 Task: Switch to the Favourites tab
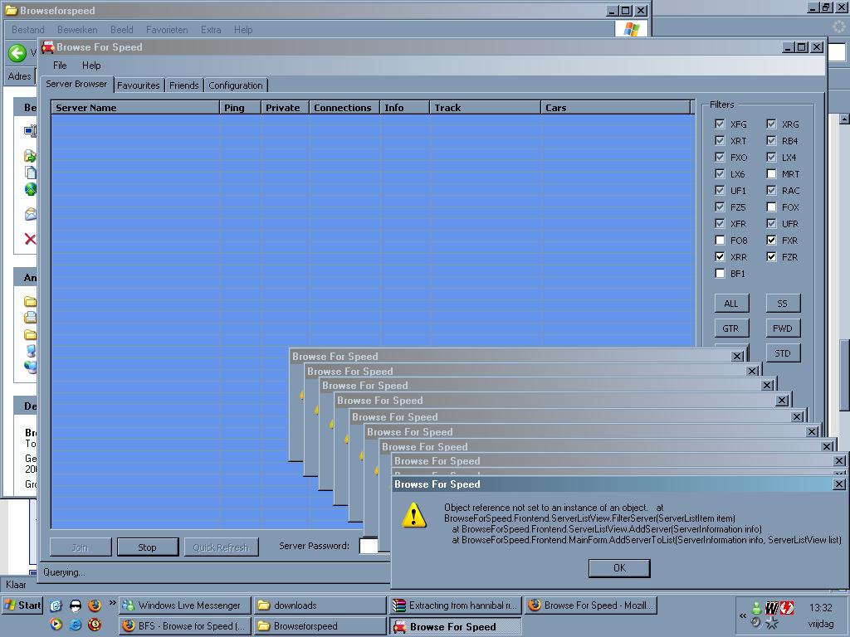pos(139,85)
